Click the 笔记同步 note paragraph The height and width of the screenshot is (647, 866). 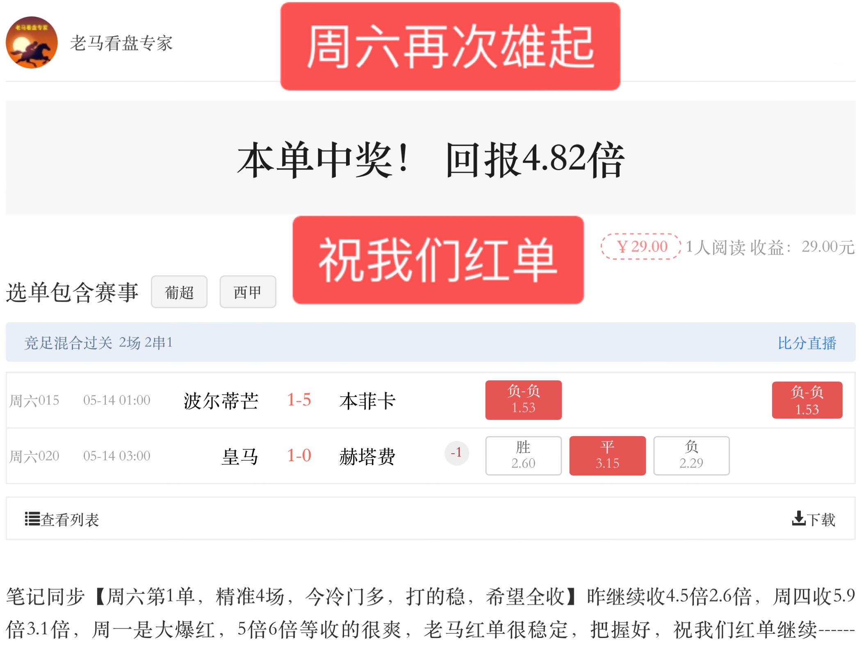(x=431, y=613)
